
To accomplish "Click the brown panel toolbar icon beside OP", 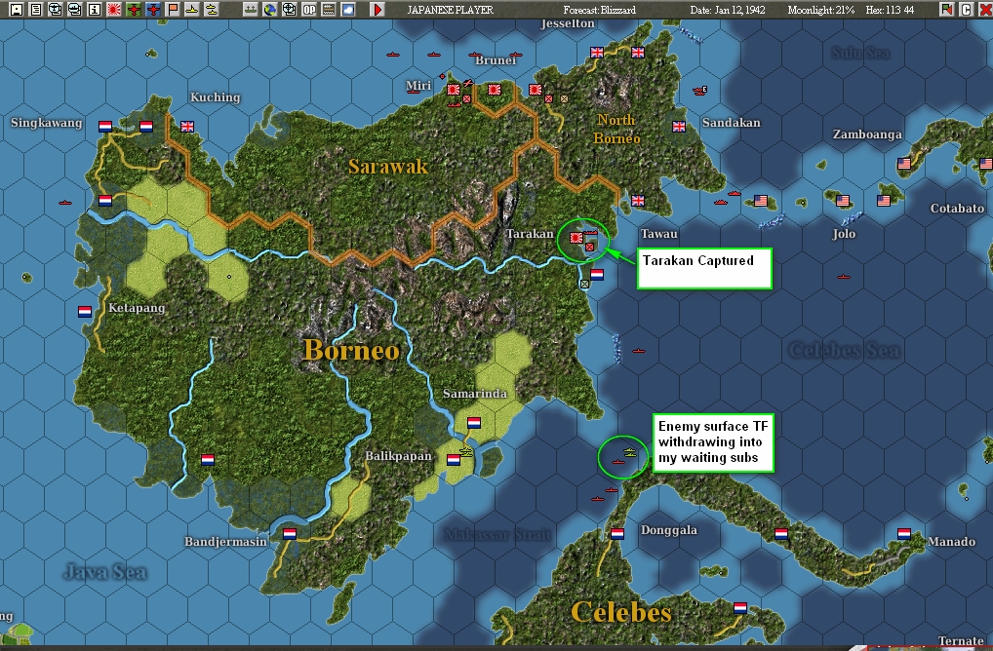I will [x=329, y=10].
